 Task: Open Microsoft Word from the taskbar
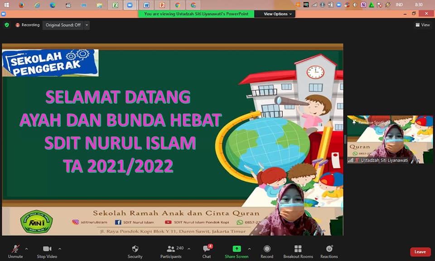click(x=146, y=5)
